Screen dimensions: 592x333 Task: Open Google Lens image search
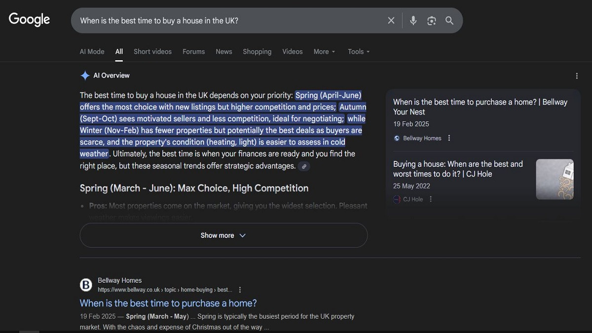[432, 20]
